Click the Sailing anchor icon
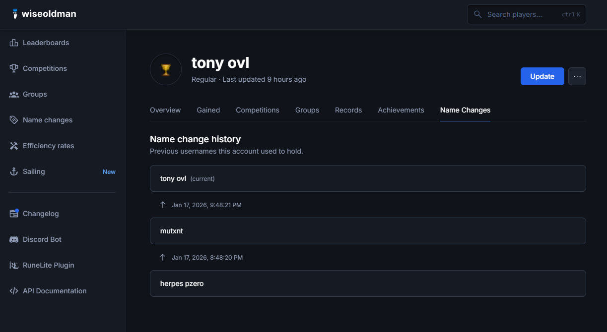 [13, 171]
